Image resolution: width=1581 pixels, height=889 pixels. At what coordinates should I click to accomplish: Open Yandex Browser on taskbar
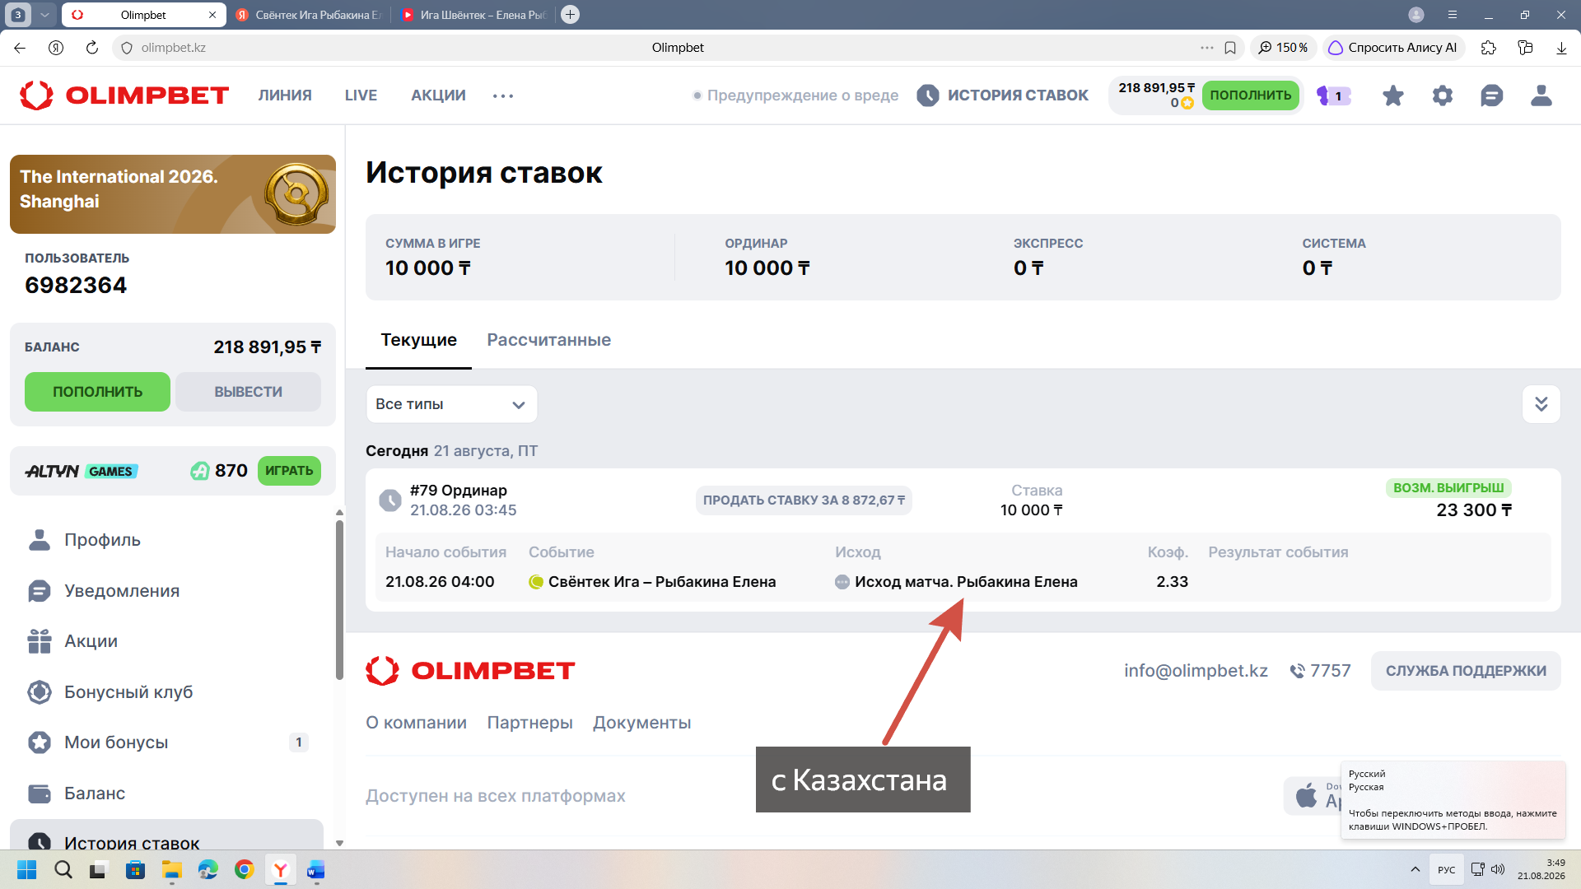coord(281,869)
